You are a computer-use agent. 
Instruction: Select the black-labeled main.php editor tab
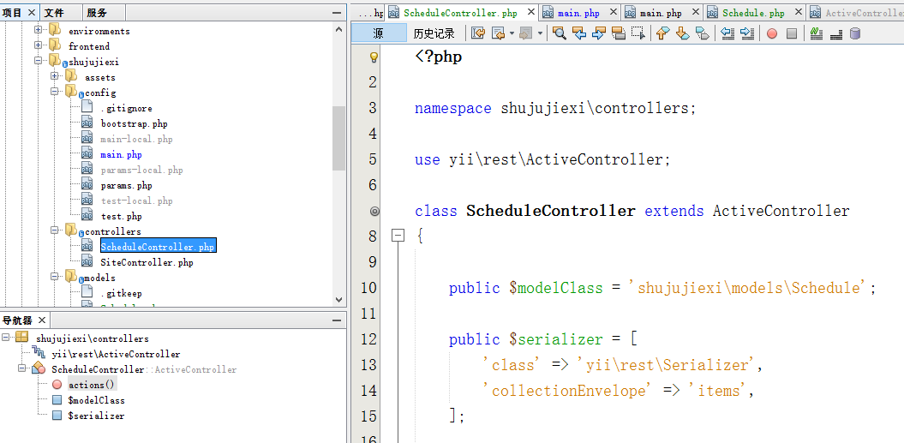(x=661, y=13)
